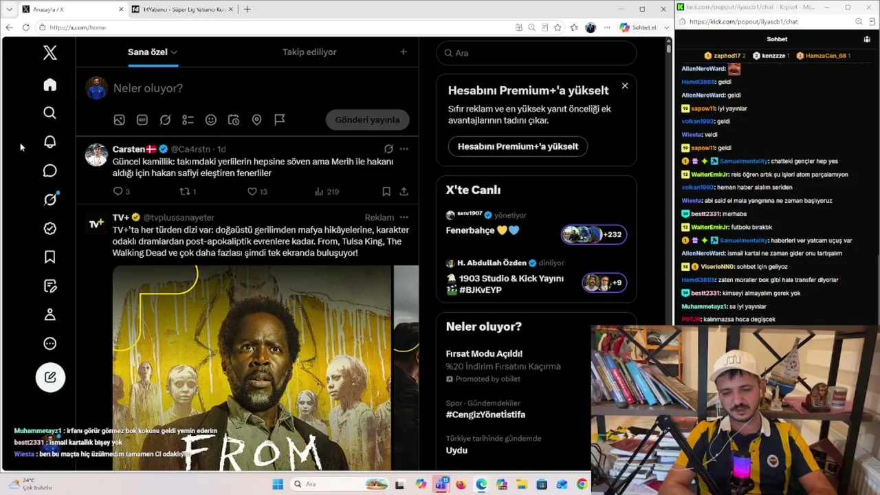Tag a location in the composer
Image resolution: width=880 pixels, height=495 pixels.
pyautogui.click(x=256, y=120)
